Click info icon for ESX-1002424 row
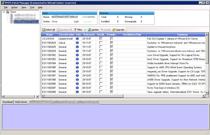 (78, 43)
